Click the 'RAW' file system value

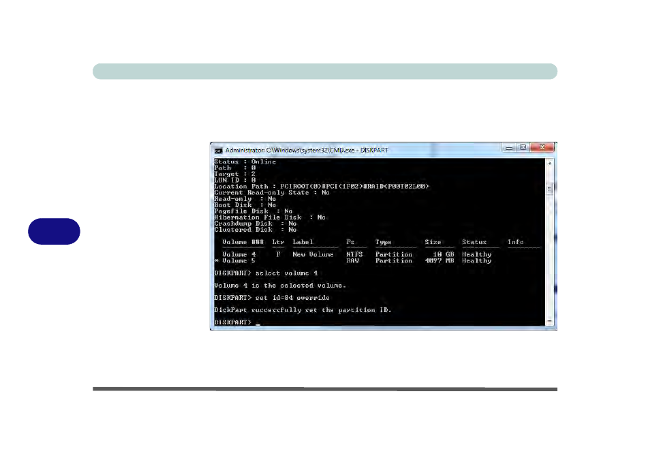(x=352, y=261)
